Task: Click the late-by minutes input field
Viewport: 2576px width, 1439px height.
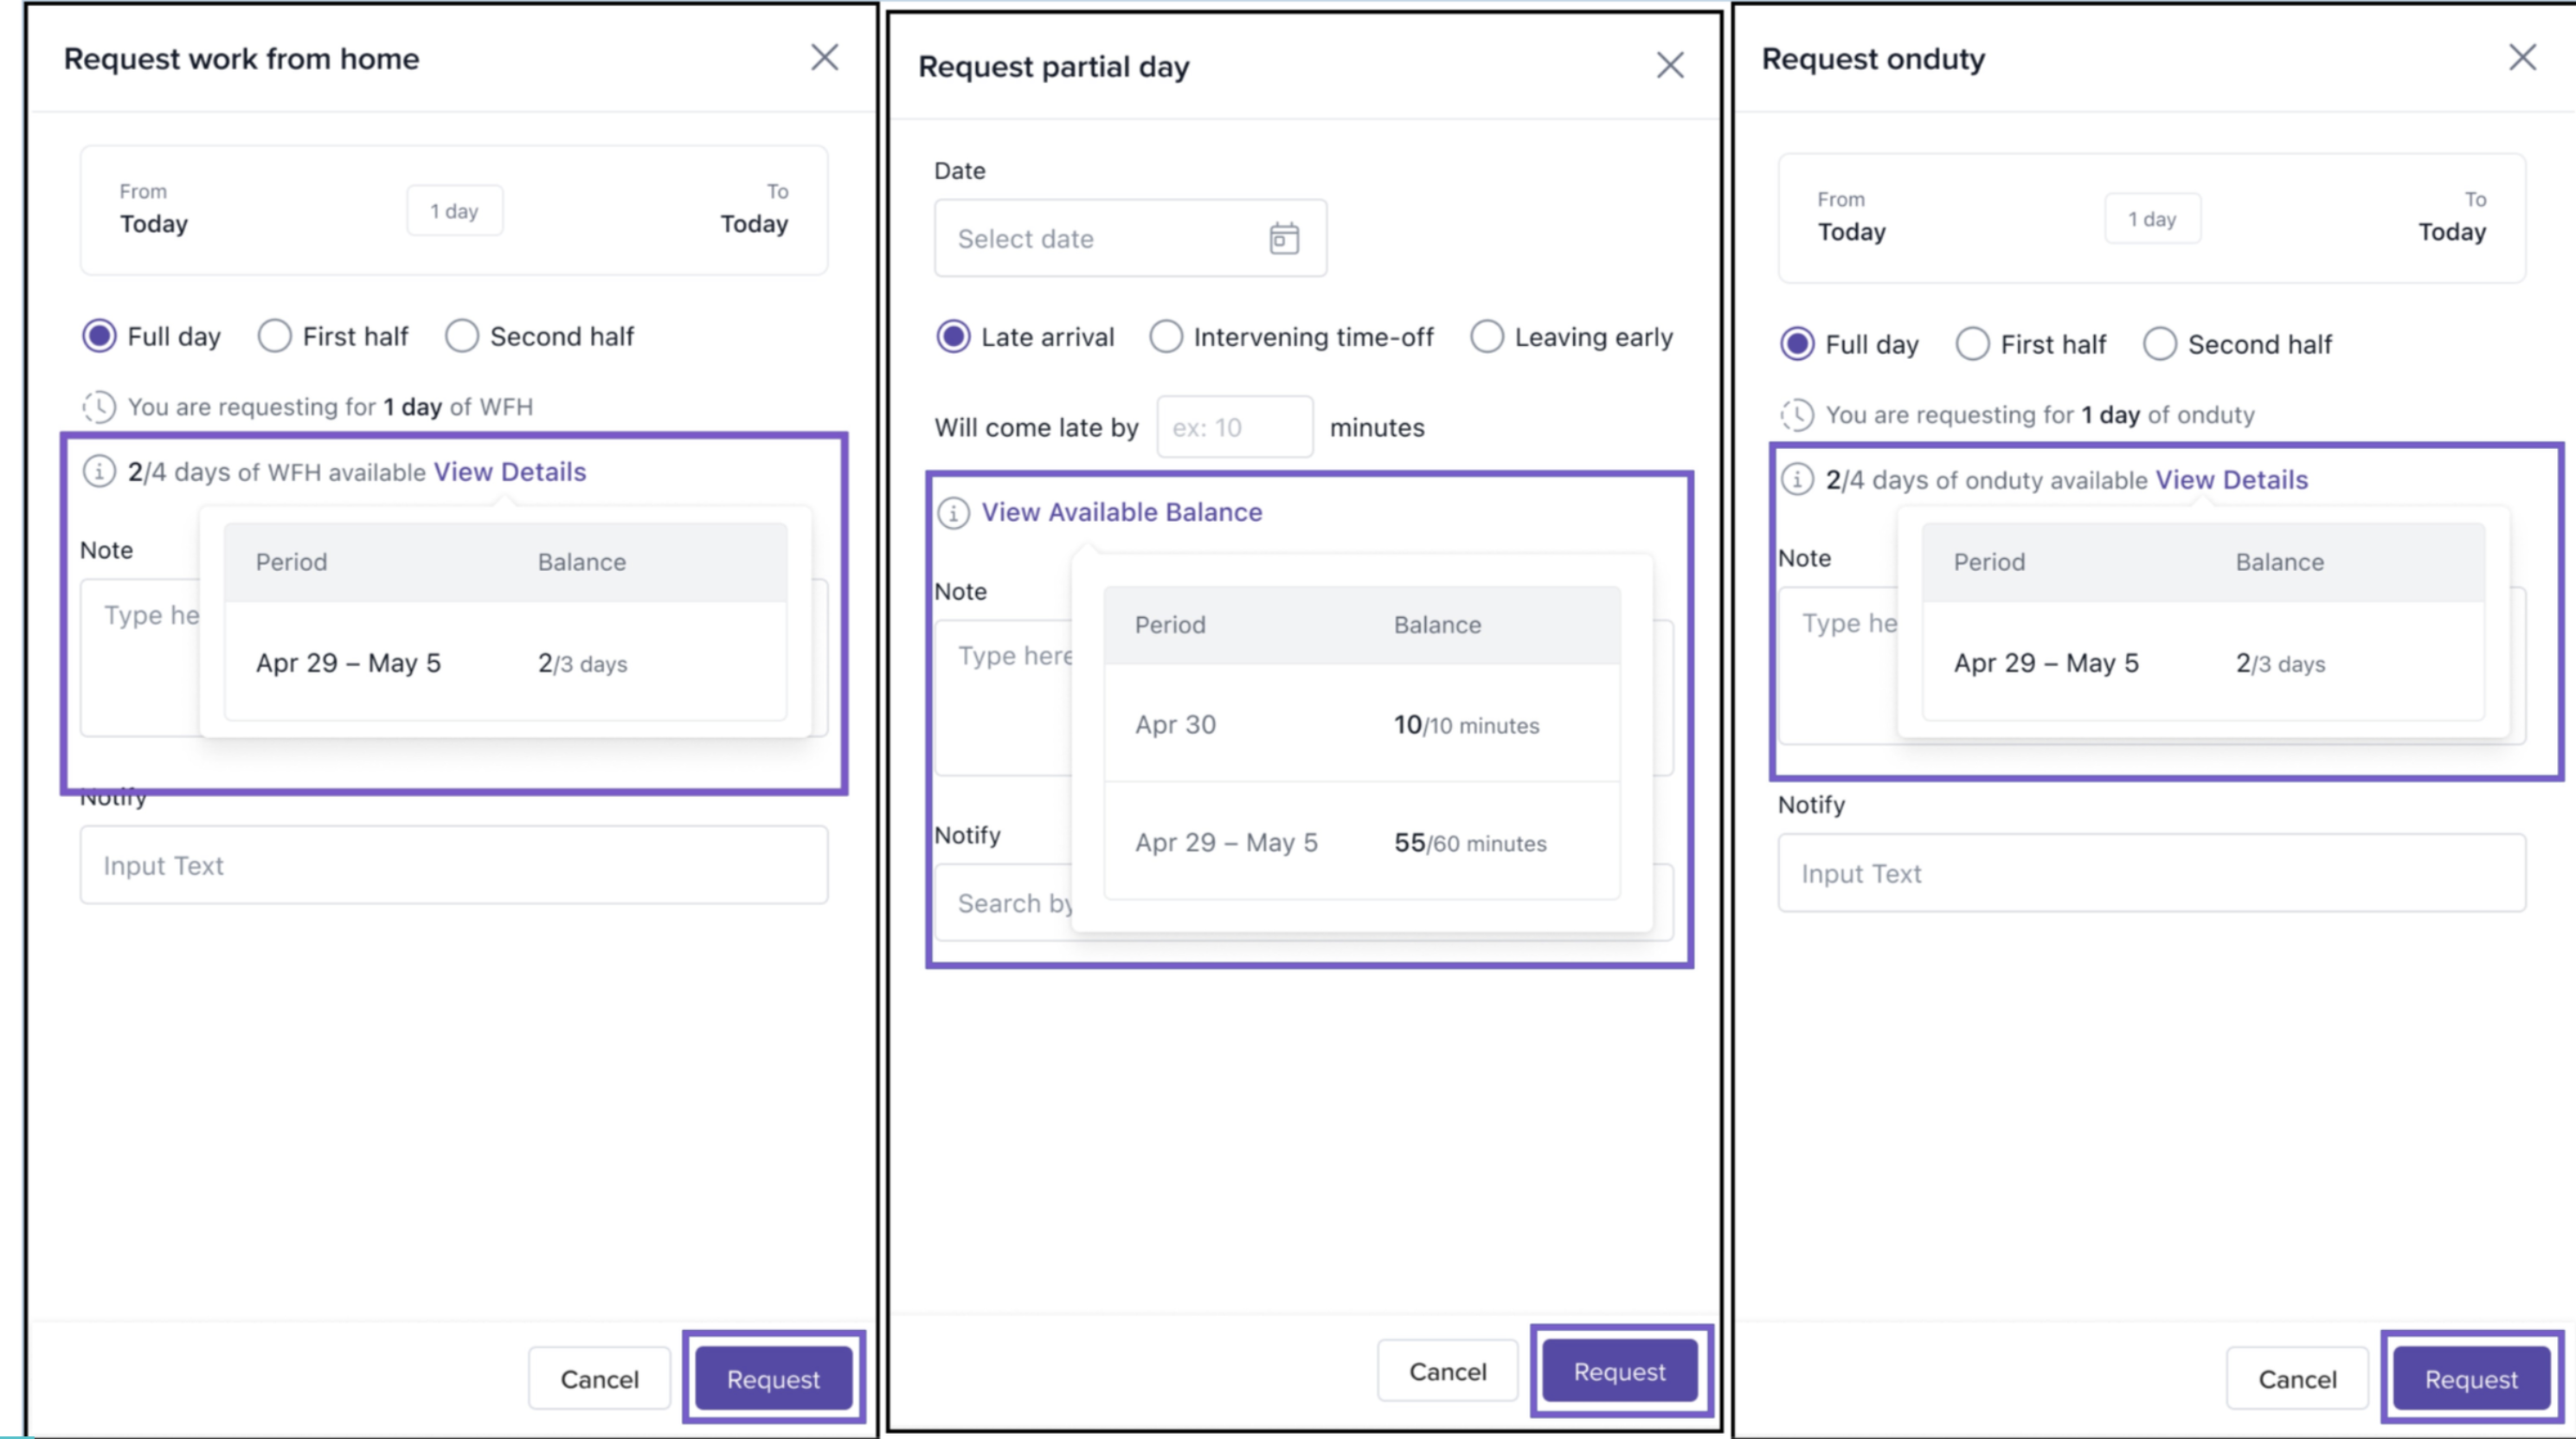Action: tap(1234, 428)
